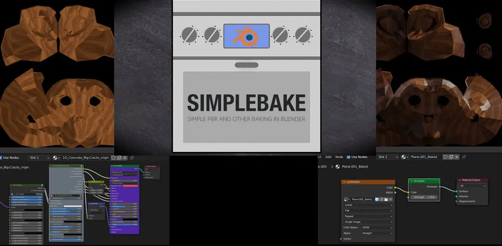The height and width of the screenshot is (246, 502).
Task: Open the Add menu
Action: point(328,157)
